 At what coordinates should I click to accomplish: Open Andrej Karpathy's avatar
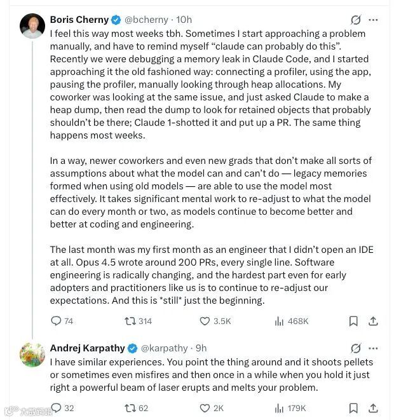[x=32, y=355]
